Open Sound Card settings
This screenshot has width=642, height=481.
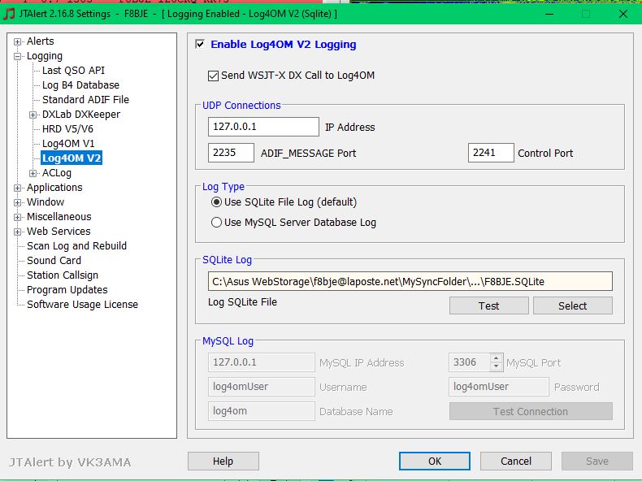[x=54, y=261]
